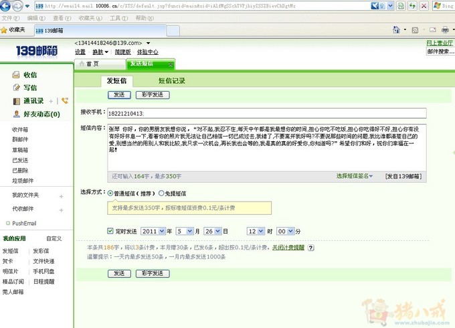
Task: Click the Refresh icon in address bar
Action: click(412, 6)
